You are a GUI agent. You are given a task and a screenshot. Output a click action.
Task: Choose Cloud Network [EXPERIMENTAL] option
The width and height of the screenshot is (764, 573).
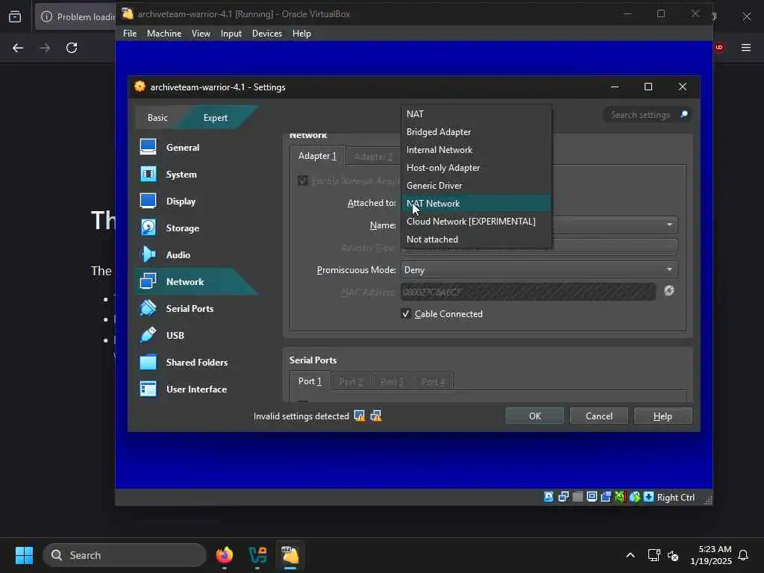[x=476, y=222]
